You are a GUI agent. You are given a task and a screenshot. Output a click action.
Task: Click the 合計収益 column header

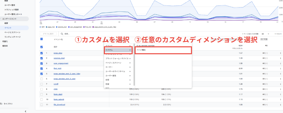coord(264,39)
